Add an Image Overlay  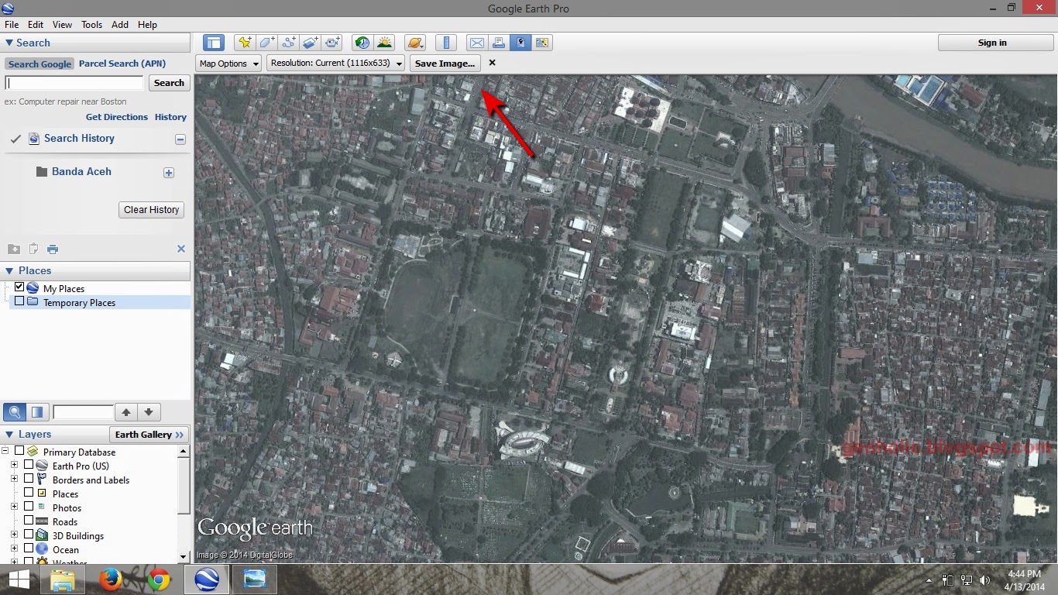[x=310, y=43]
